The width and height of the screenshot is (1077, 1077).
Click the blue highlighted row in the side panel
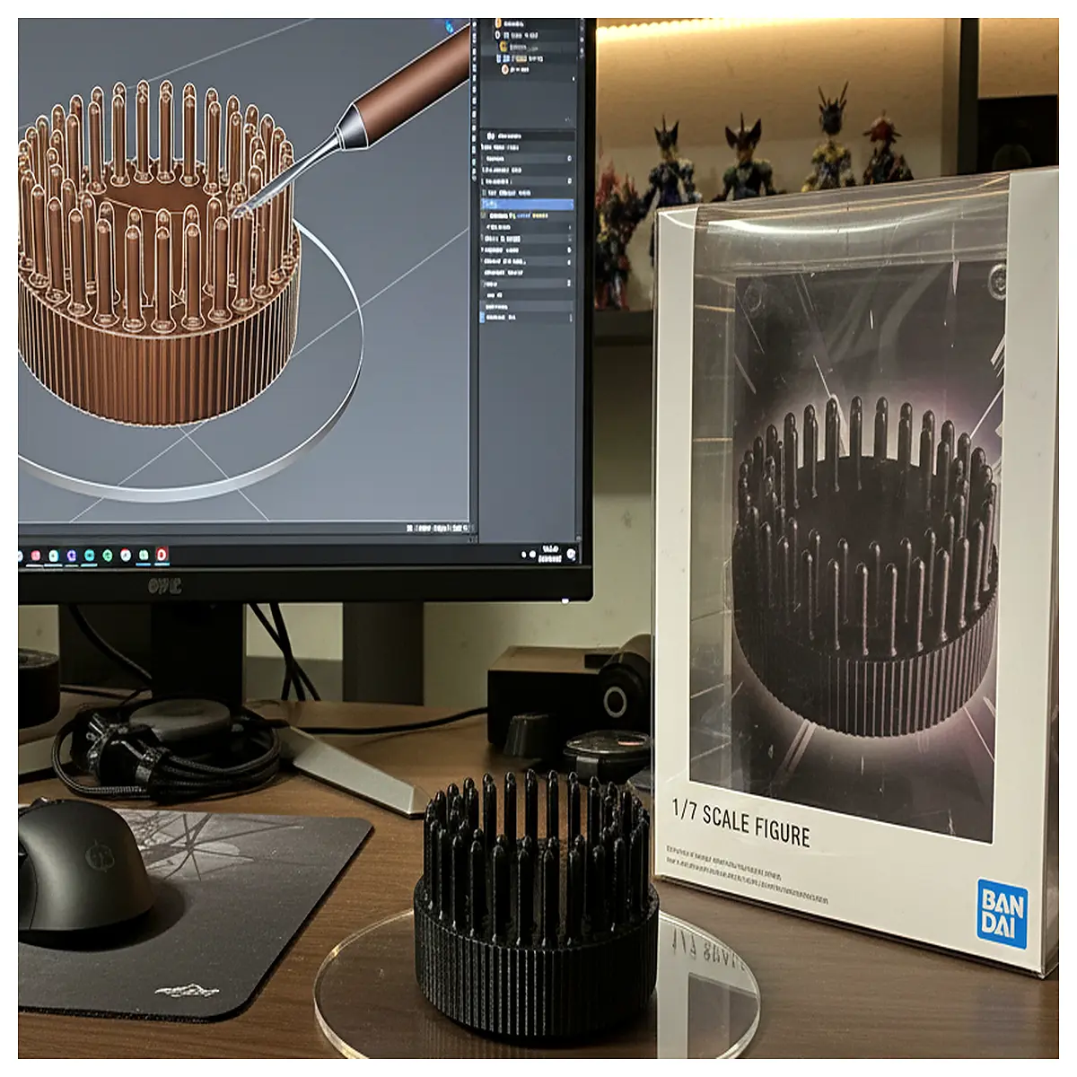(x=528, y=205)
